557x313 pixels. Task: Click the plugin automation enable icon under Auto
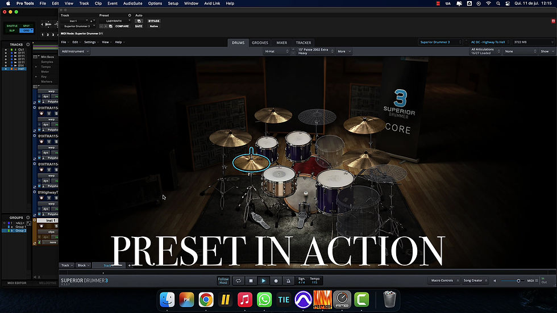[x=139, y=21]
